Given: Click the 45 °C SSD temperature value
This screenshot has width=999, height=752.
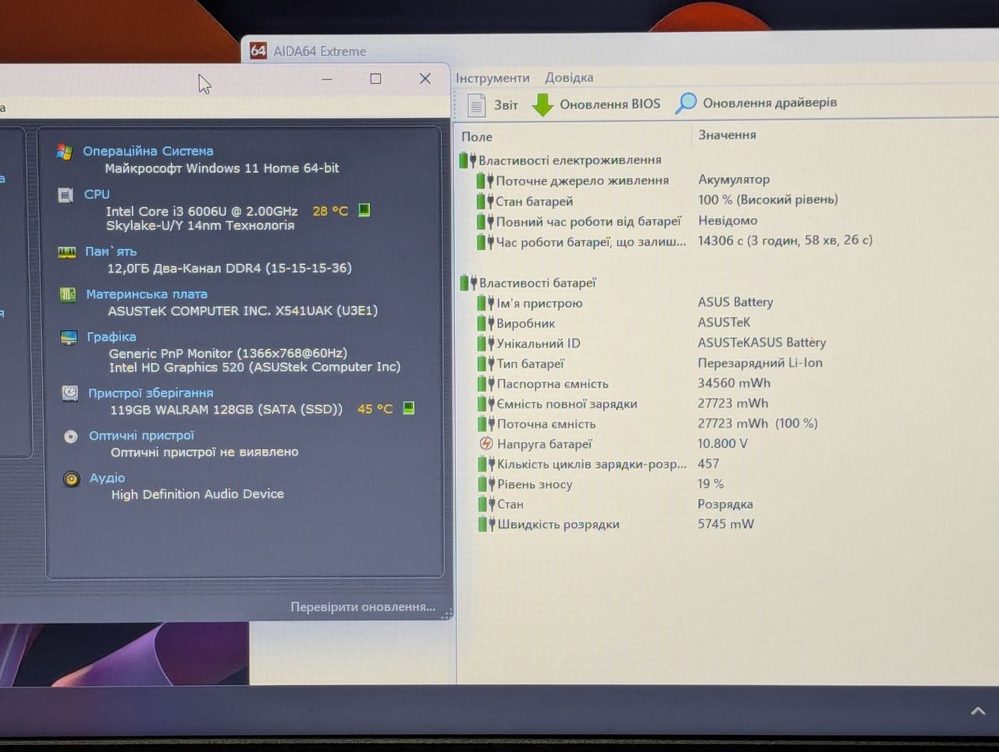Looking at the screenshot, I should coord(375,408).
